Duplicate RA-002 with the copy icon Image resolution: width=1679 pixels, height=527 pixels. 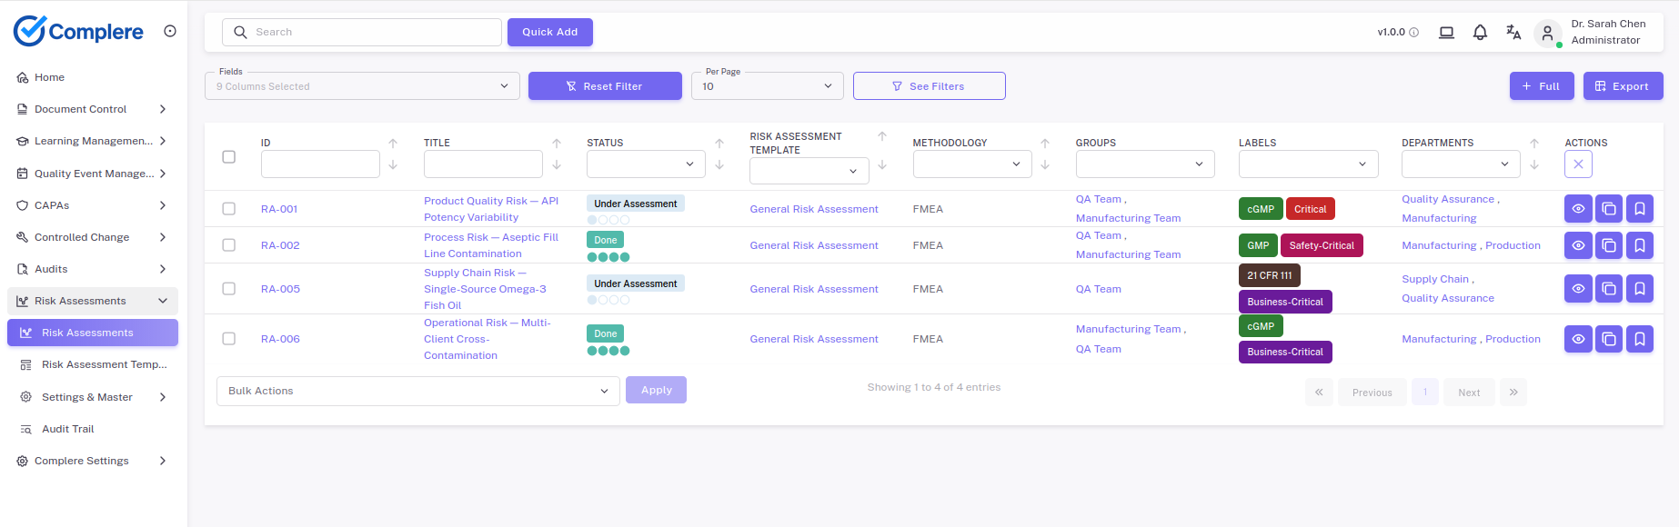click(x=1609, y=245)
